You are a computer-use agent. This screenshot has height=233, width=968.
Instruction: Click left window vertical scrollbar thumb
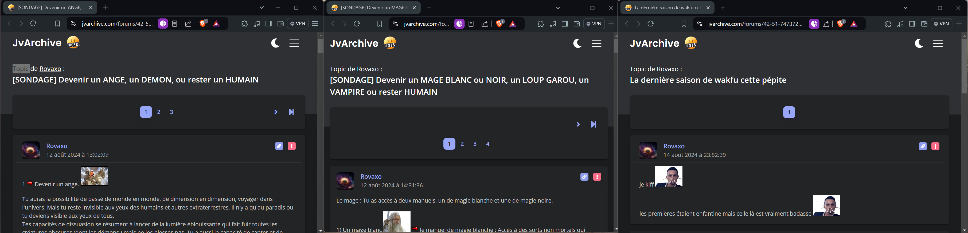(x=321, y=46)
